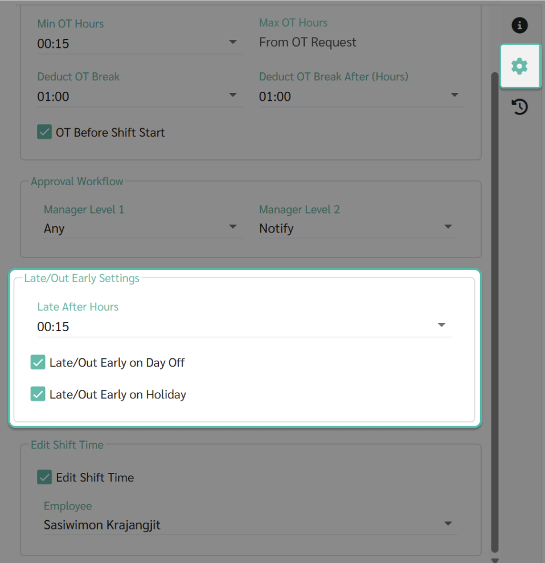Image resolution: width=545 pixels, height=563 pixels.
Task: Open the Employee dropdown
Action: 251,525
